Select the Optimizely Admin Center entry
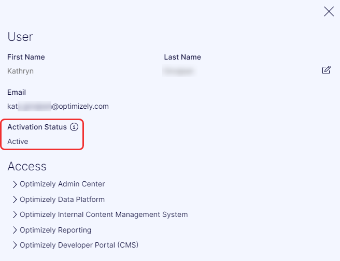 62,184
